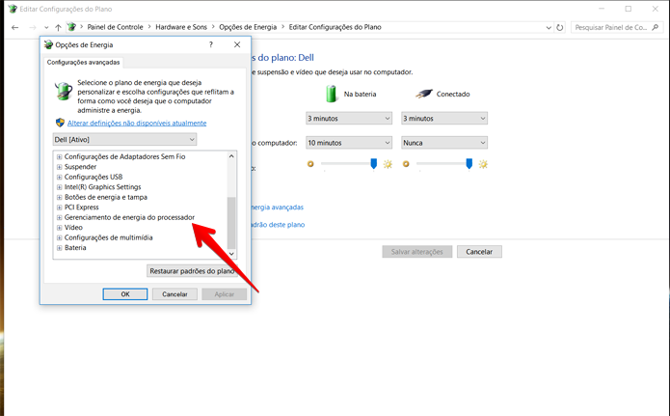Click Salvar alterações button in main window
This screenshot has height=416, width=670.
click(417, 252)
